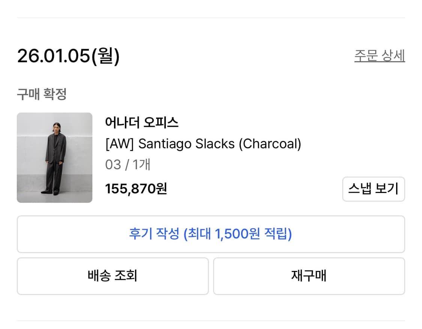Image resolution: width=422 pixels, height=329 pixels.
Task: Write a review via 후기 작성 button
Action: click(x=210, y=234)
